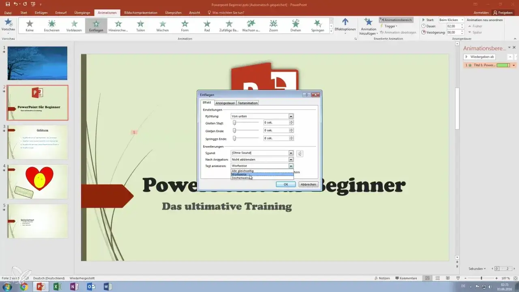Open the Richtung dropdown arrow
Viewport: 519px width, 292px height.
[x=291, y=116]
